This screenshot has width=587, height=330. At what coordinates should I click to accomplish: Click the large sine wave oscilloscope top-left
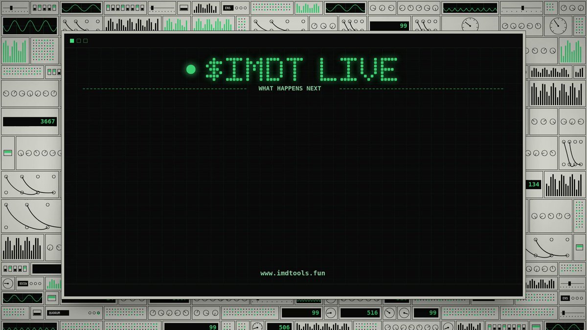[30, 25]
